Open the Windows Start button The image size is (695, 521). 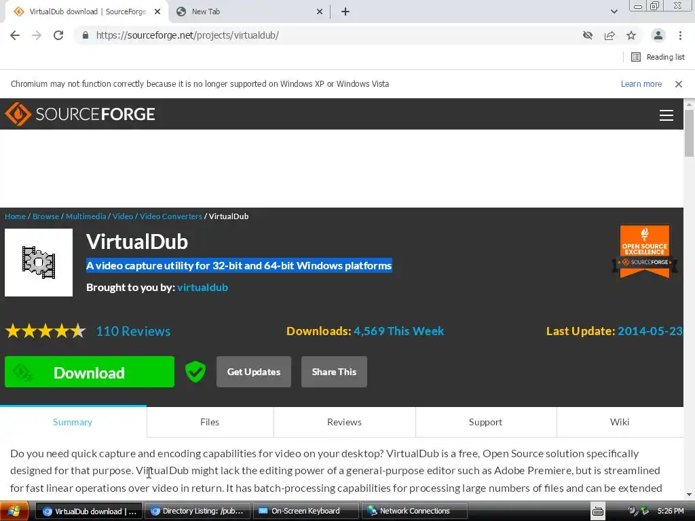[14, 512]
